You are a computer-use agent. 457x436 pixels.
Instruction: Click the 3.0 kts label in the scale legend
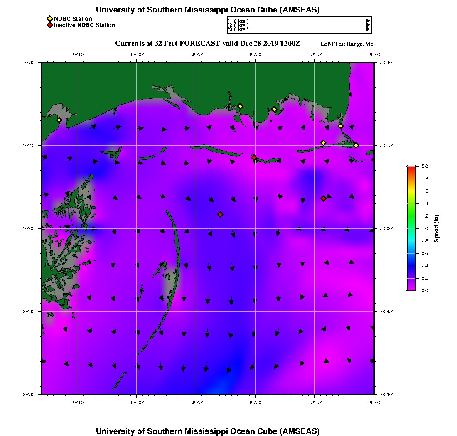pyautogui.click(x=238, y=29)
